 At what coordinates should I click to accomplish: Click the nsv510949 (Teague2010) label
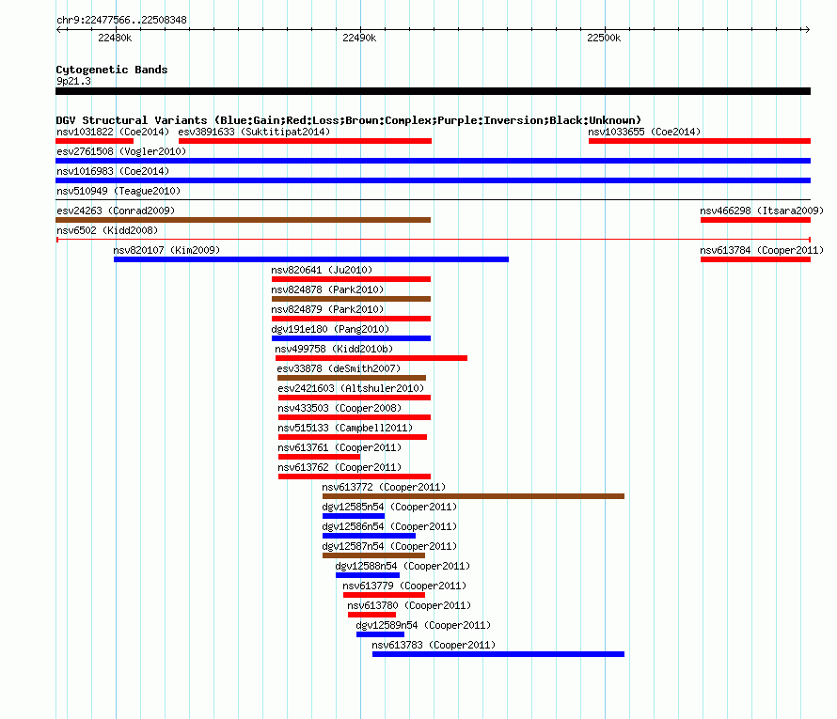pyautogui.click(x=118, y=191)
